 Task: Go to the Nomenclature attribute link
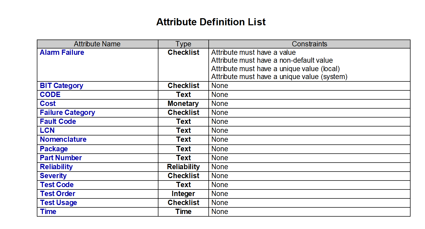pyautogui.click(x=63, y=139)
